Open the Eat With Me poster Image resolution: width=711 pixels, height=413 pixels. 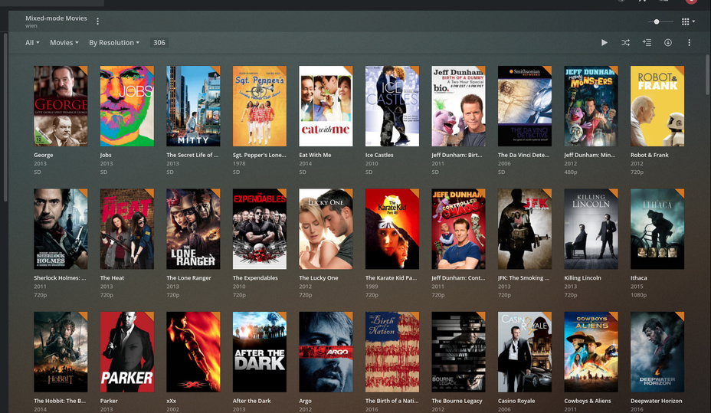(326, 106)
